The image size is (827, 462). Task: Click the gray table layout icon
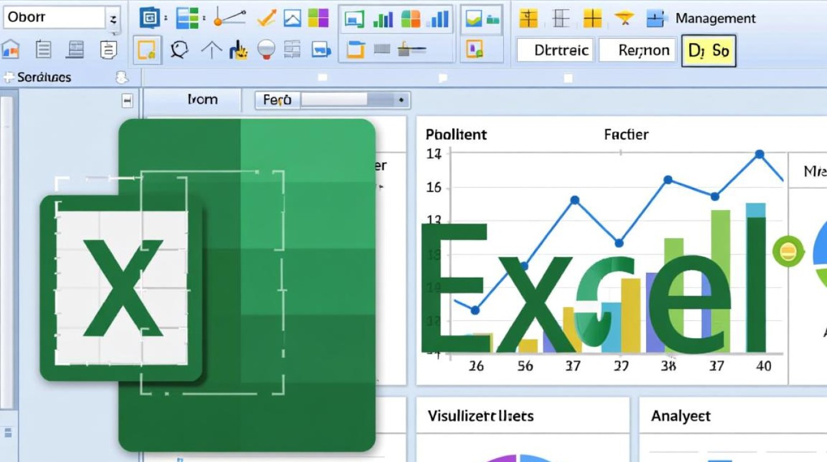[x=293, y=49]
